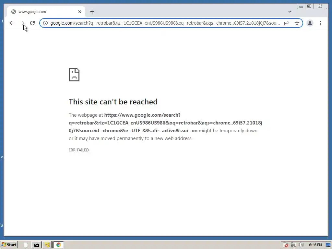This screenshot has width=332, height=249.
Task: Open a new tab with plus button
Action: (x=92, y=12)
